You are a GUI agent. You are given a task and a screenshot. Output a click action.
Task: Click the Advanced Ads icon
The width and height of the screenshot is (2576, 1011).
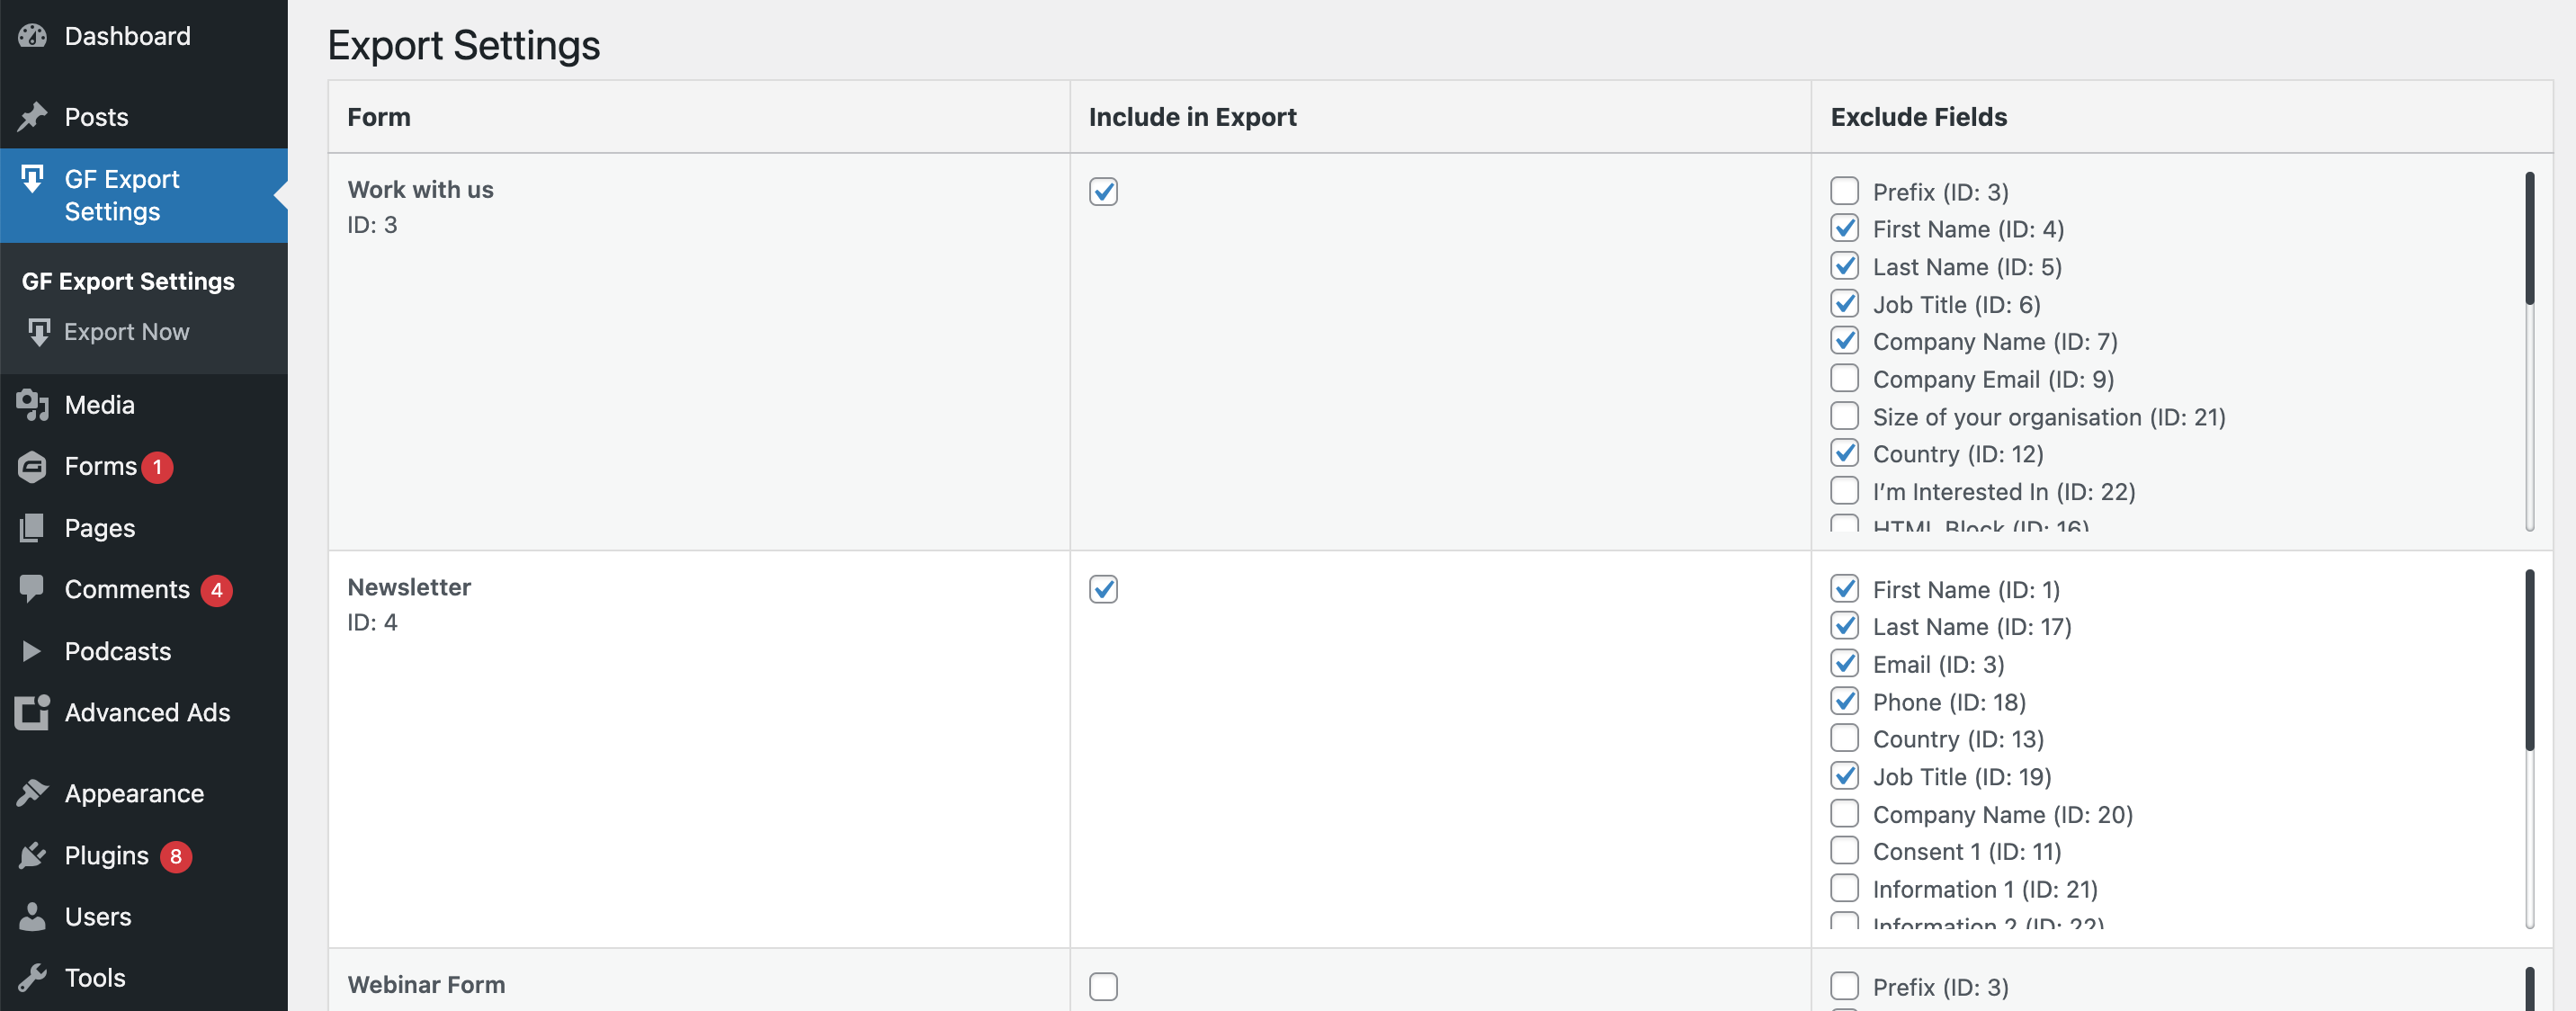(32, 712)
